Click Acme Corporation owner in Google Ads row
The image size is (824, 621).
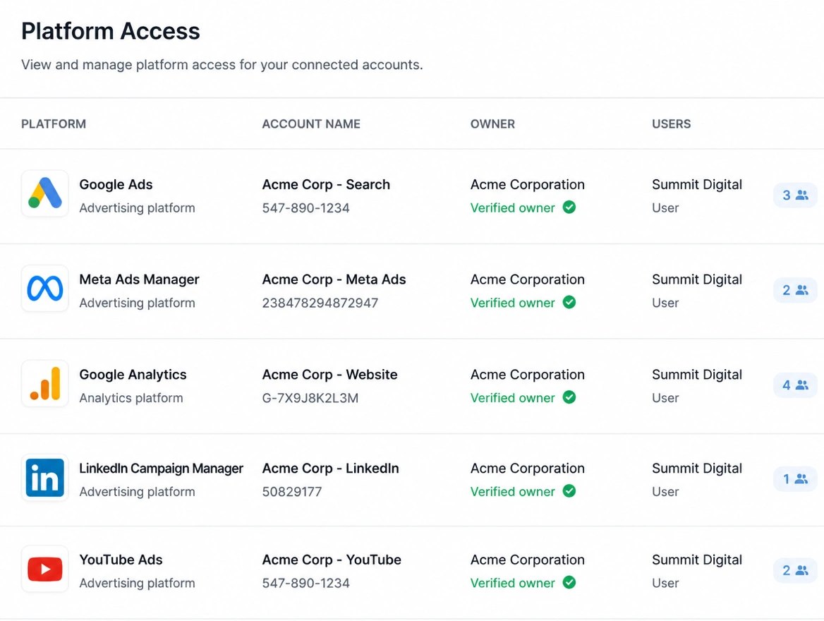point(527,185)
